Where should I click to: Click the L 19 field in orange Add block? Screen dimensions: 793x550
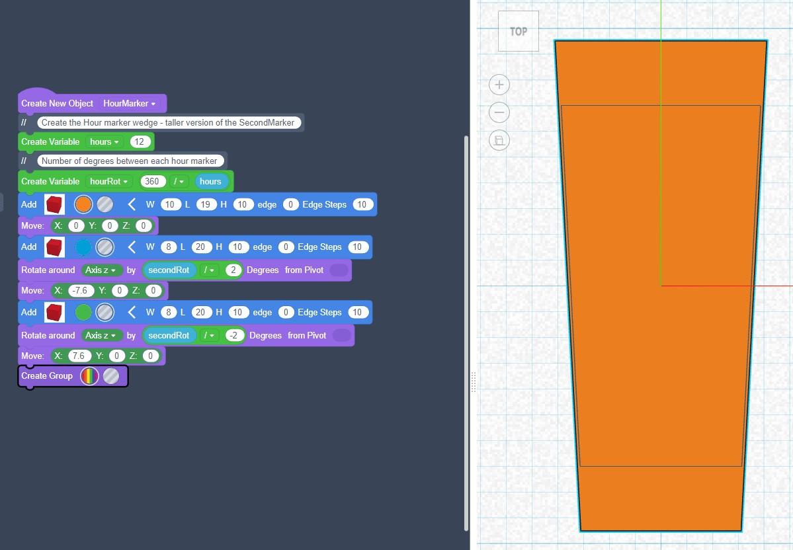(x=205, y=205)
